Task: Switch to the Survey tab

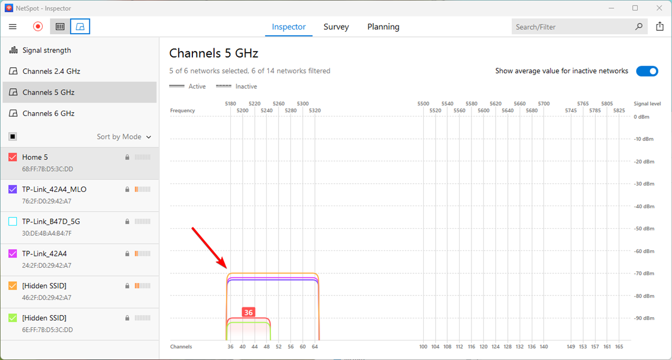Action: pos(336,27)
